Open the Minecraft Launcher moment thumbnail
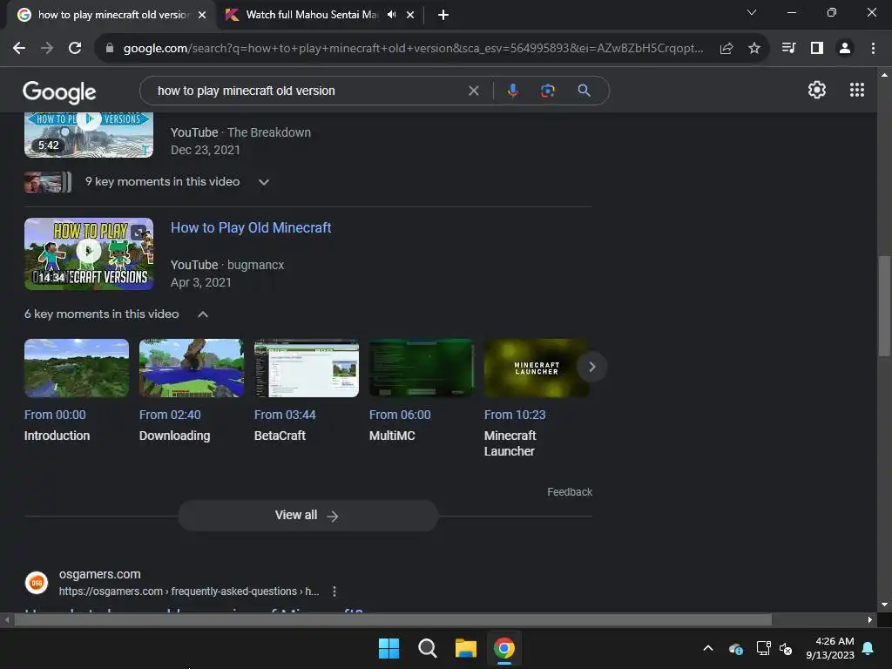The width and height of the screenshot is (892, 669). pyautogui.click(x=536, y=368)
